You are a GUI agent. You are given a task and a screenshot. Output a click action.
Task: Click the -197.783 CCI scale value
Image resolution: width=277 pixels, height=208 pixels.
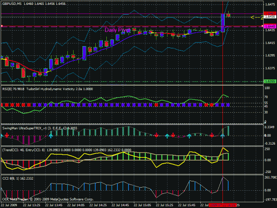[270, 200]
